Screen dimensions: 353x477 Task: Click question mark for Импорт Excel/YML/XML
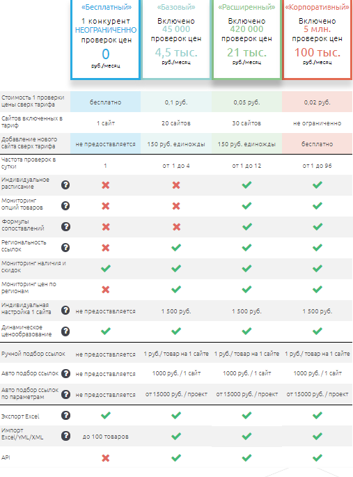point(65,436)
